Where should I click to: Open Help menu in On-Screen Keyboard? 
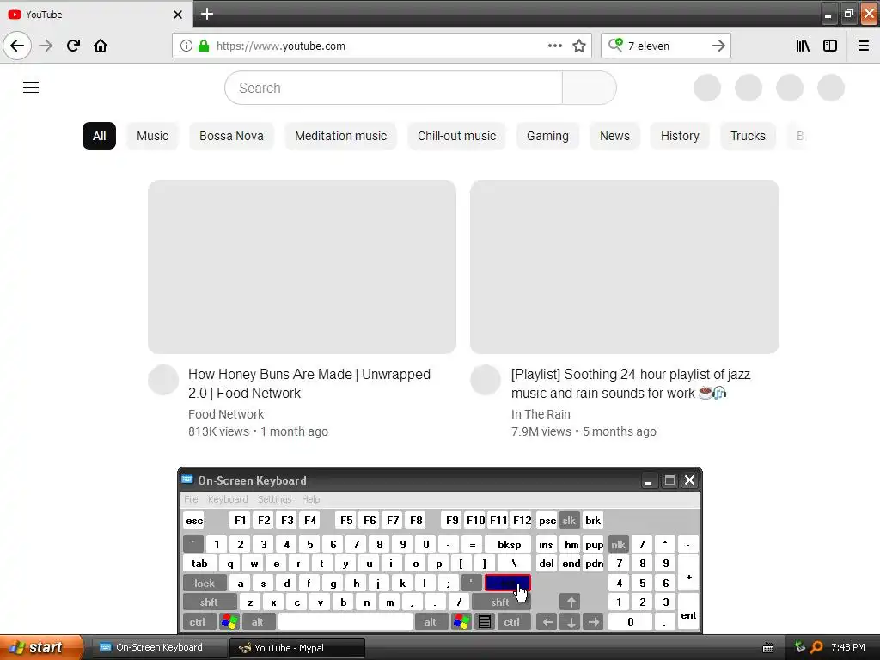(310, 499)
